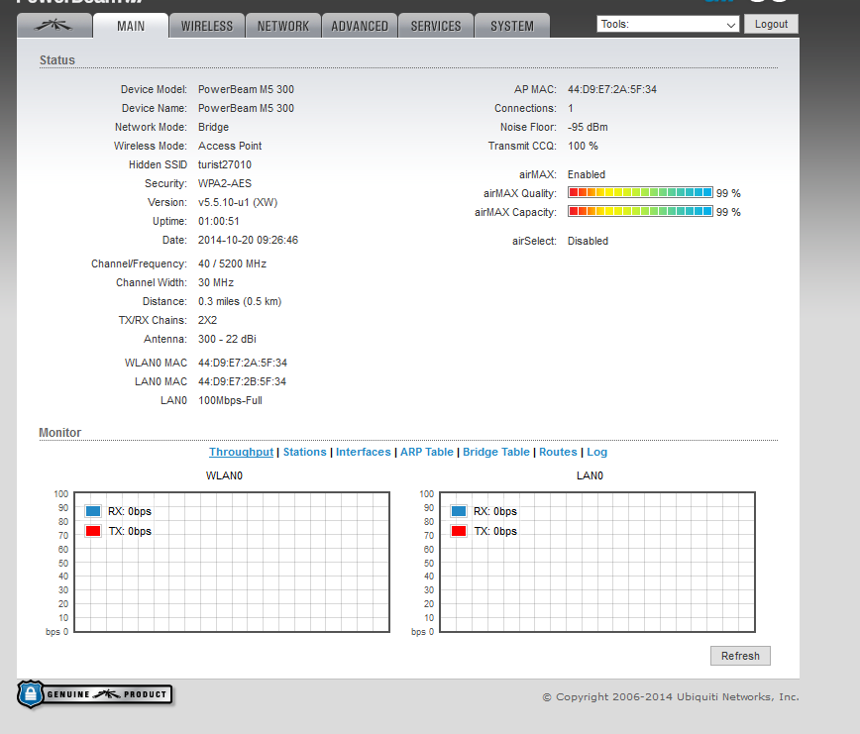Click the LAN0 MAC value 44:D9:E7:2B:5F:34
The image size is (860, 734).
tap(242, 381)
